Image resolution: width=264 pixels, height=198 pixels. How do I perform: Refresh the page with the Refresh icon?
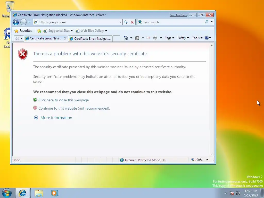126,22
